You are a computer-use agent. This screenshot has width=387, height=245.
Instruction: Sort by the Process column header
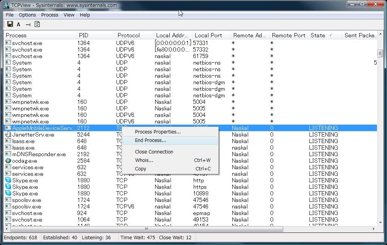click(40, 35)
